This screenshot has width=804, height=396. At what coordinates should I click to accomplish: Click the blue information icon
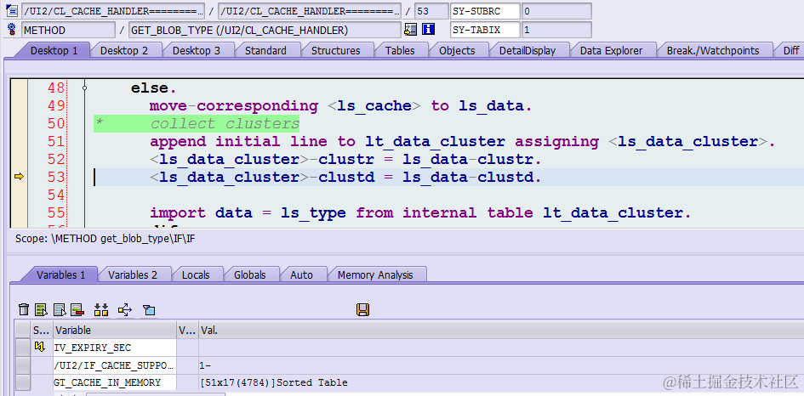[428, 30]
